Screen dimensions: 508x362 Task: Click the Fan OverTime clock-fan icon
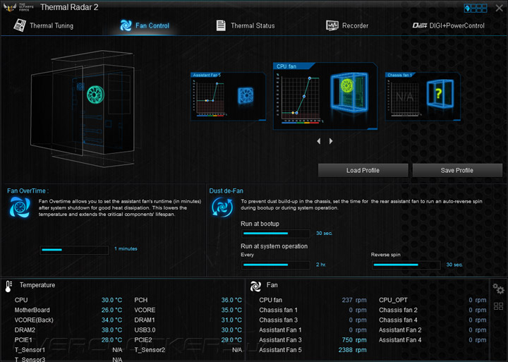coord(20,207)
